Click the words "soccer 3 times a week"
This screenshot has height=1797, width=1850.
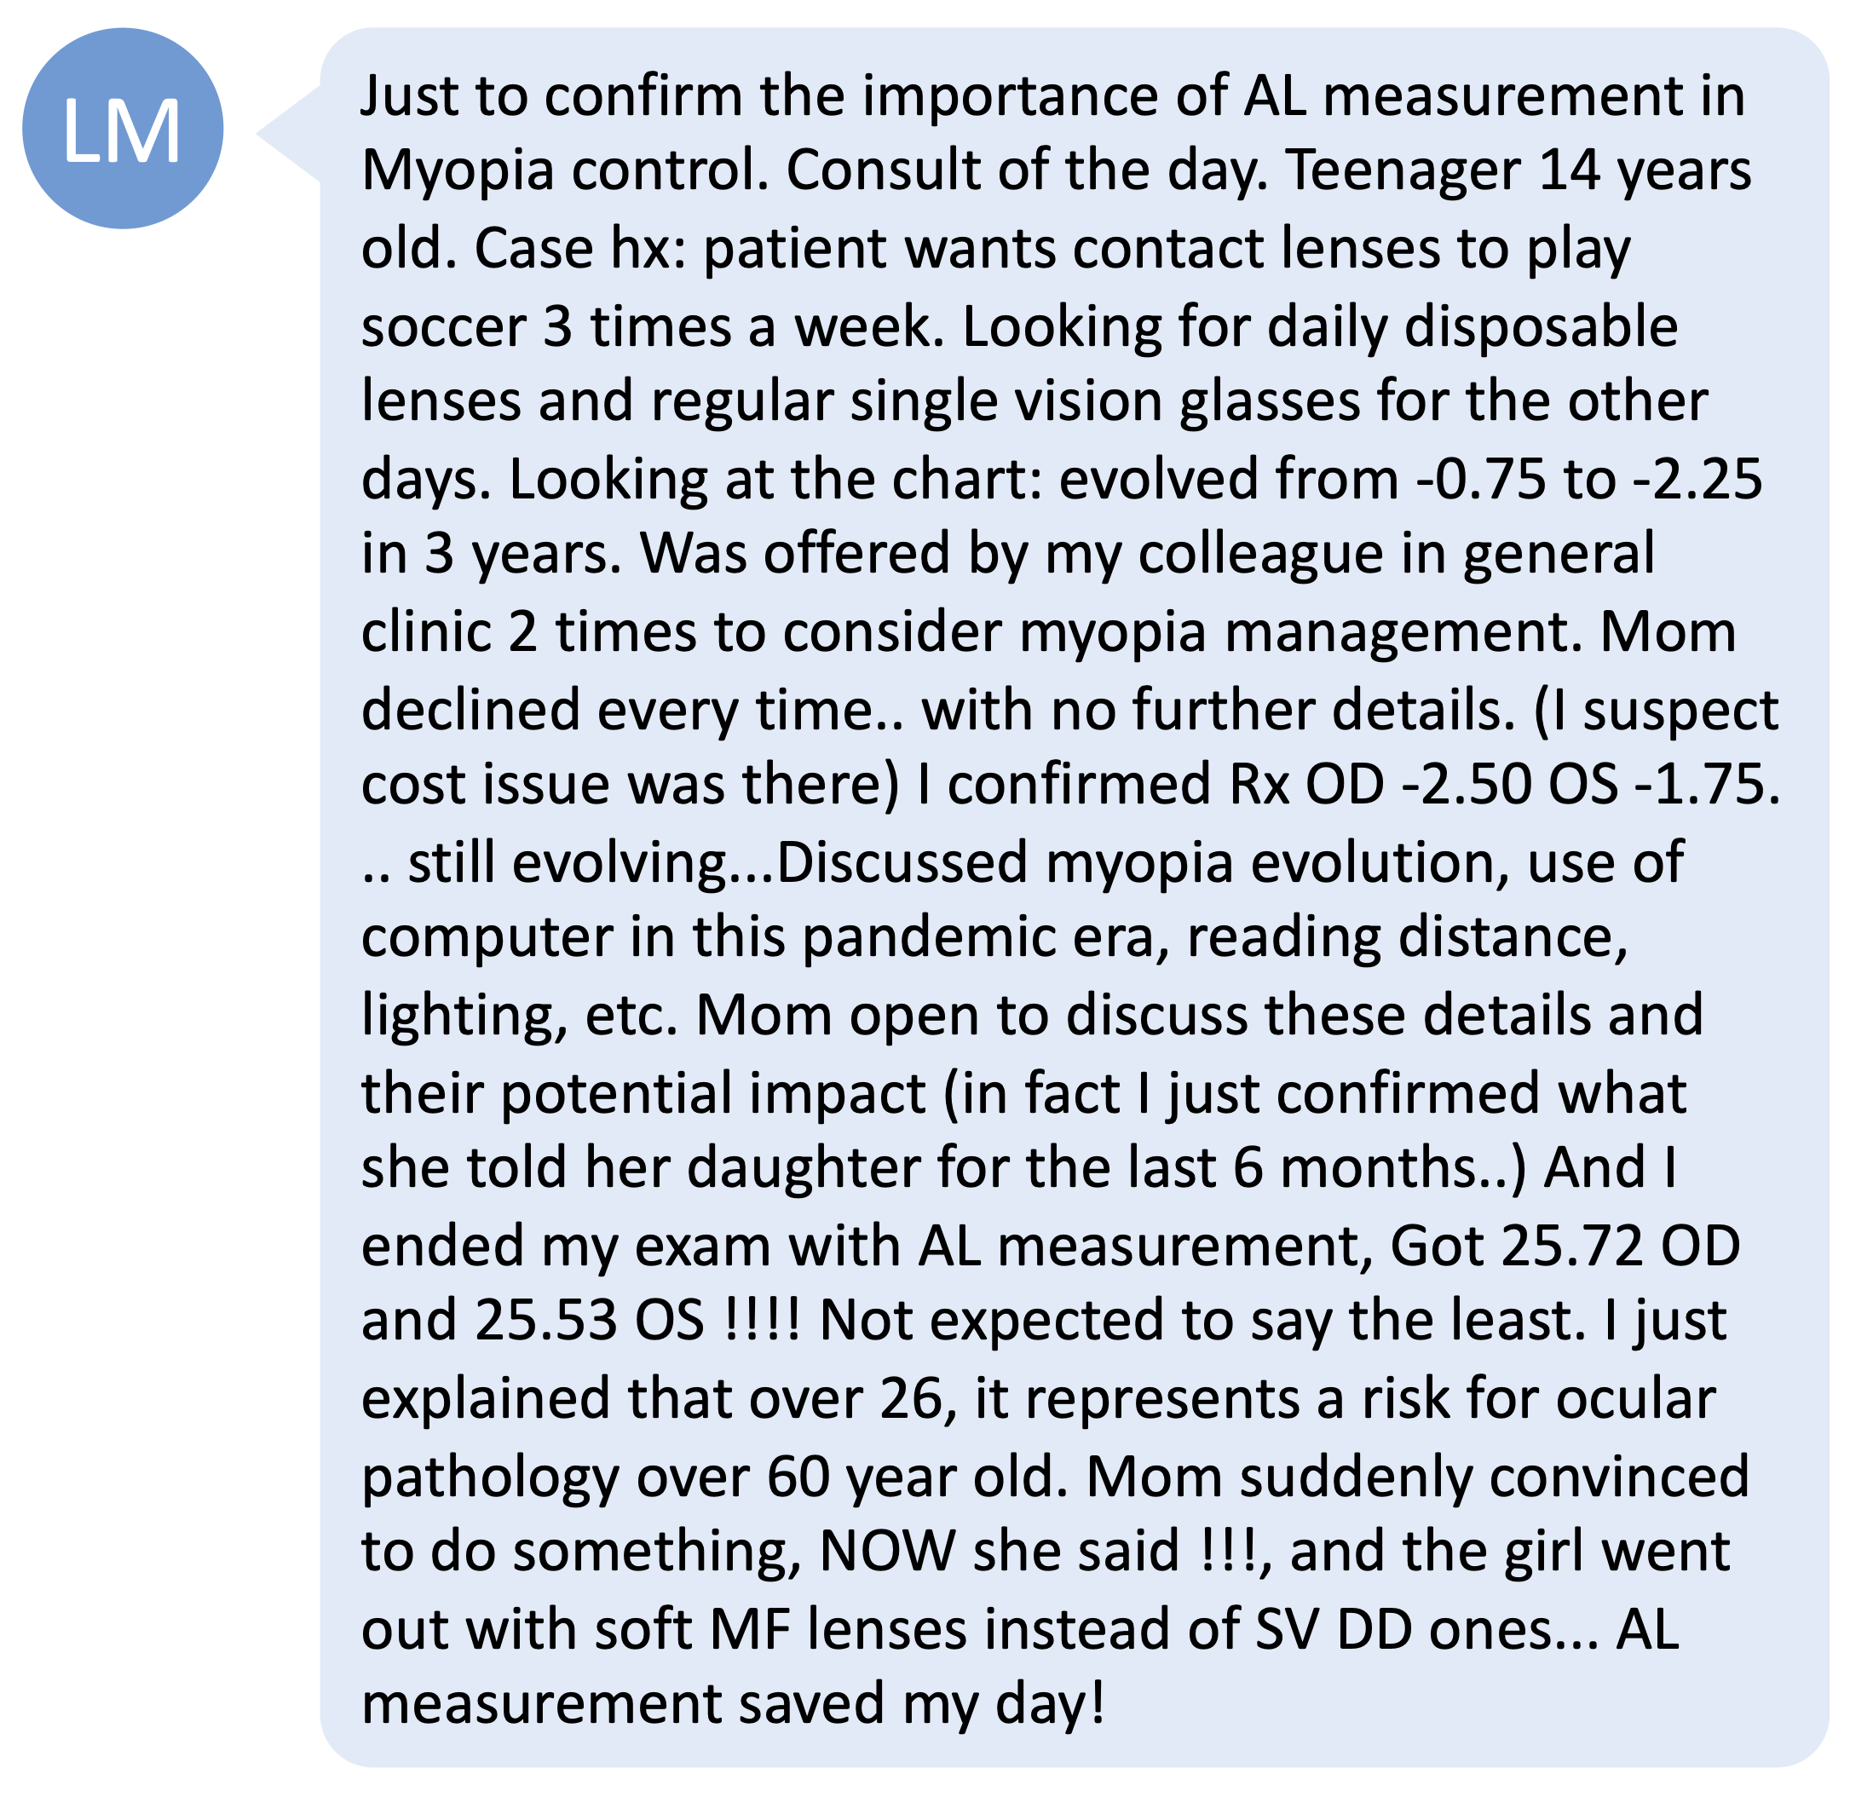[x=652, y=327]
